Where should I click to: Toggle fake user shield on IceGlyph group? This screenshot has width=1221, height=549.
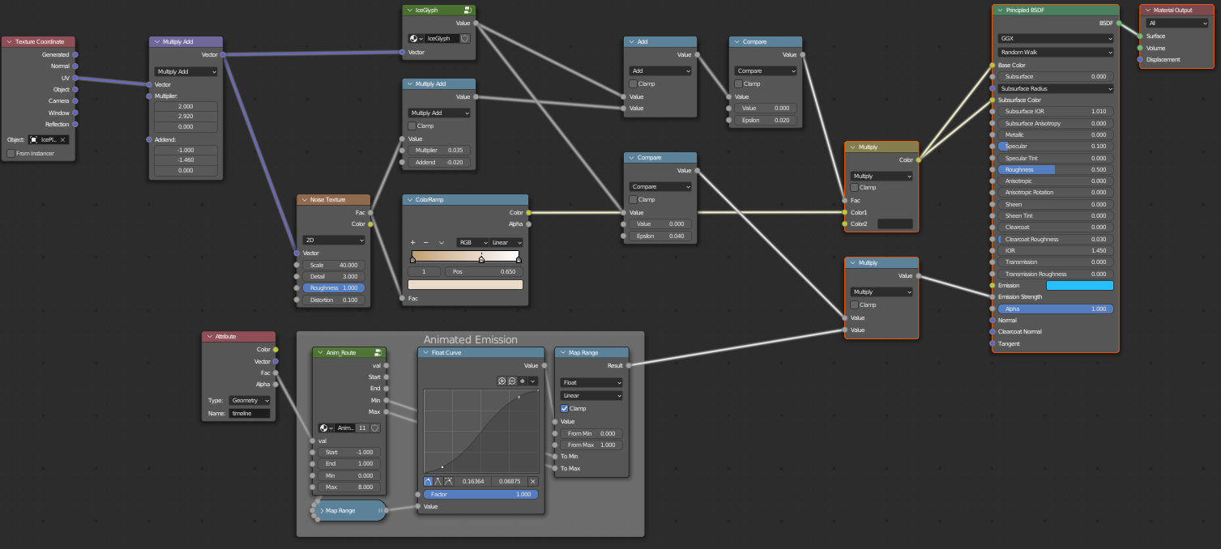(465, 38)
